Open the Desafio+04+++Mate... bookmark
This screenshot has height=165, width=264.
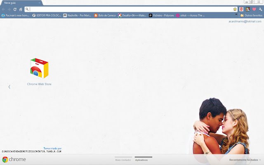click(132, 15)
